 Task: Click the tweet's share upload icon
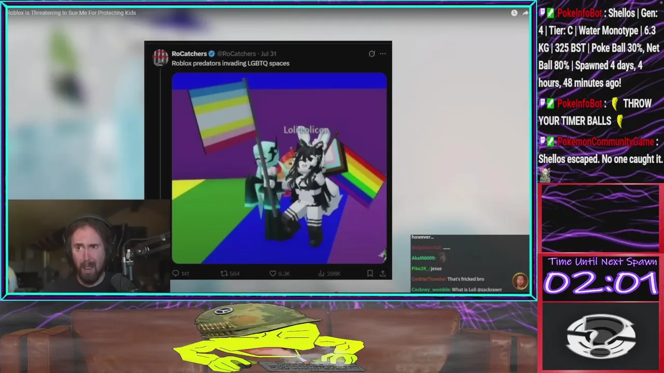point(383,274)
